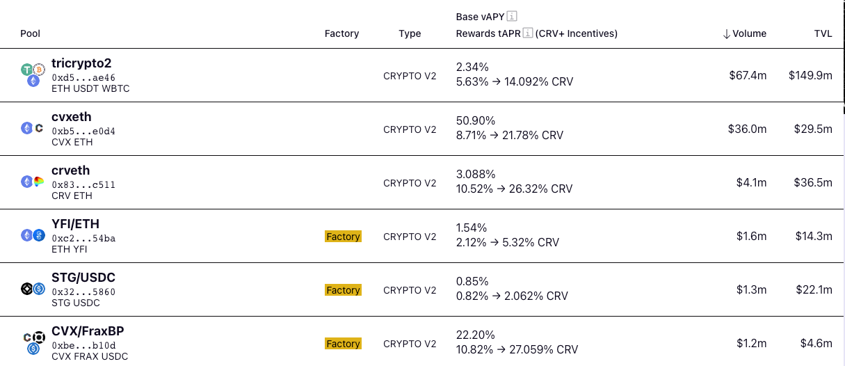Click the Factory column header

(341, 33)
